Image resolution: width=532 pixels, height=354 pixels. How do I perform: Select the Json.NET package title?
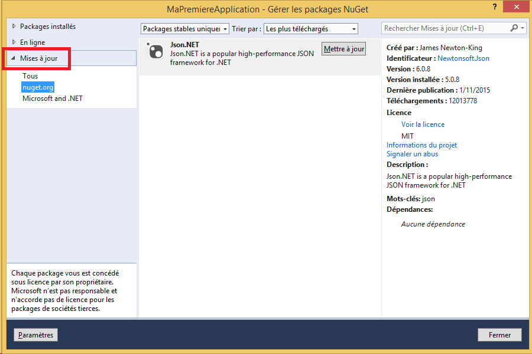pos(184,45)
